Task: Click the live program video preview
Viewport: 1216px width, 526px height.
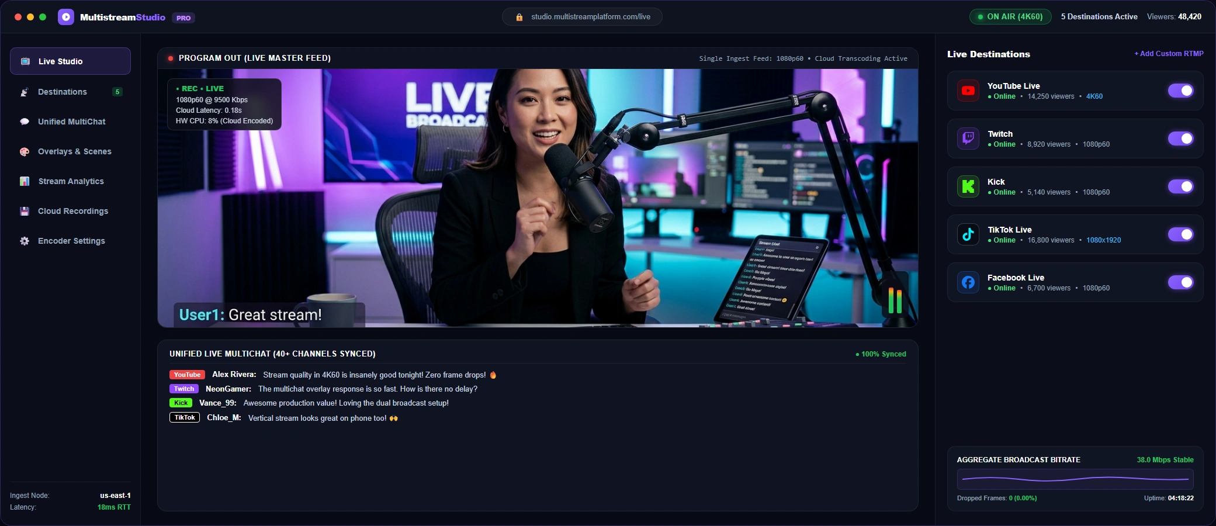Action: pos(538,198)
